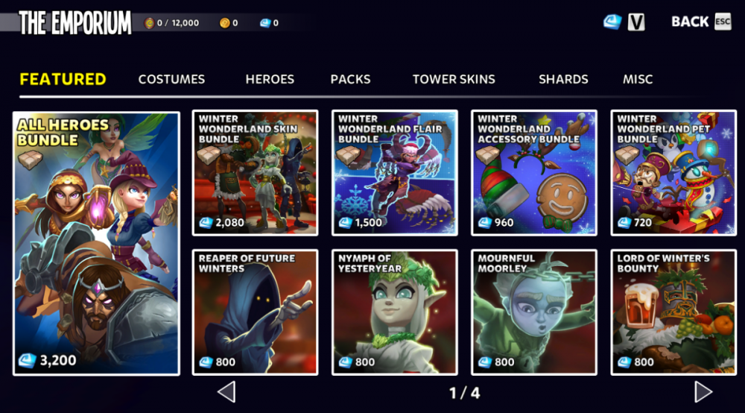Open the Misc tab
The width and height of the screenshot is (745, 413).
638,79
